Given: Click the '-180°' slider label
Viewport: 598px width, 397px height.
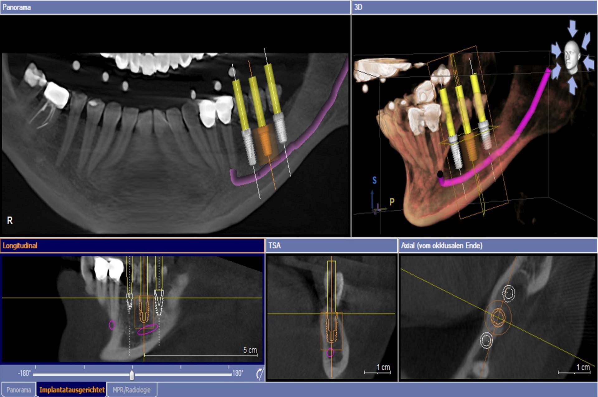Looking at the screenshot, I should (24, 373).
